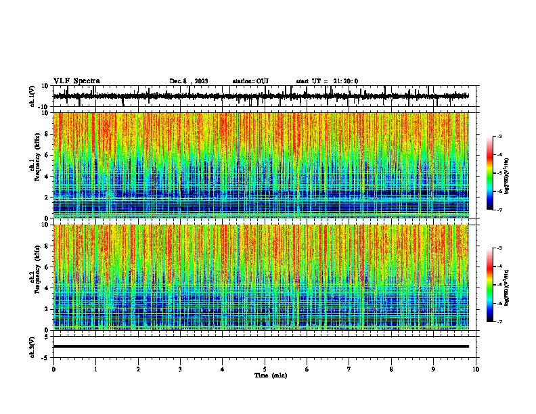Click the "ch.3(V)" axis label

32,347
